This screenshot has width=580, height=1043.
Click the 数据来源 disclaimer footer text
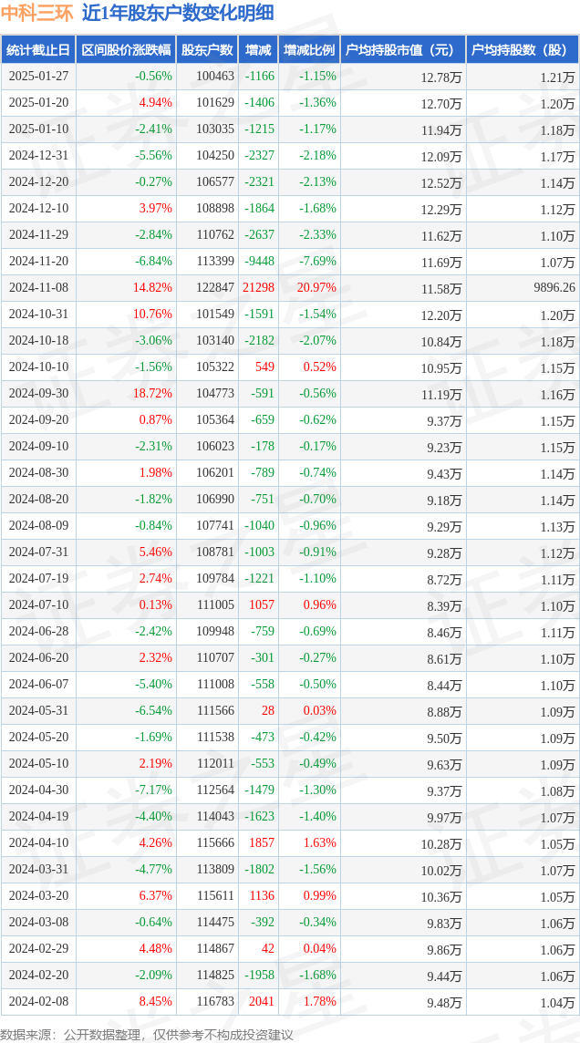point(147,1034)
